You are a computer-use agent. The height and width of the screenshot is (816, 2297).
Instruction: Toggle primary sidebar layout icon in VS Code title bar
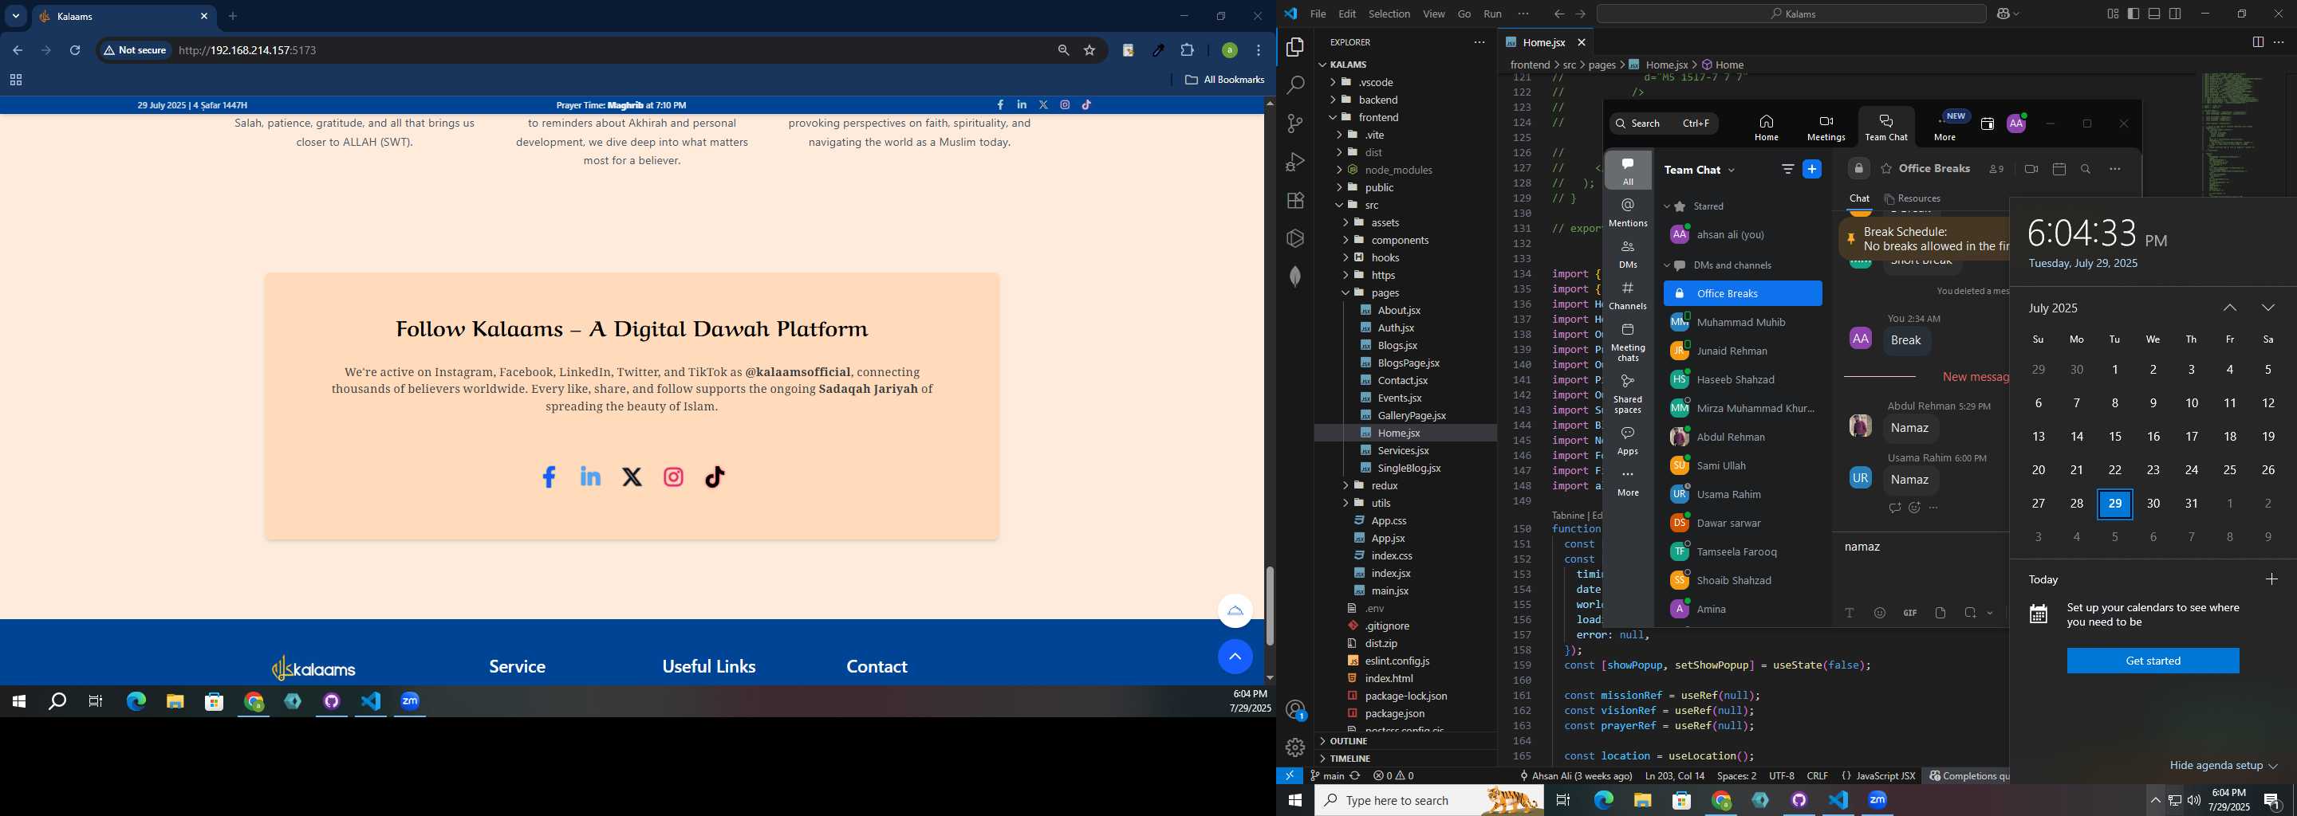(x=2133, y=14)
